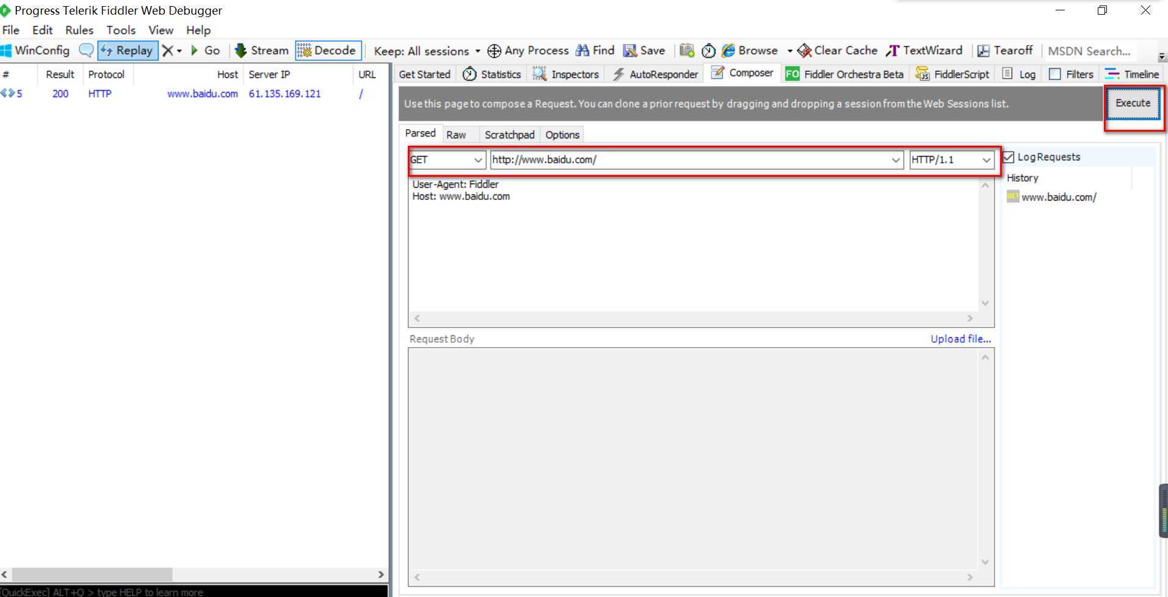This screenshot has height=597, width=1168.
Task: Select session 5 www.baidu.com row
Action: click(194, 94)
